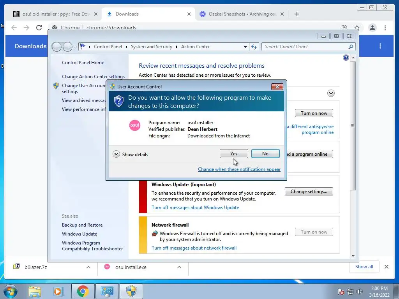Open the Control Panel help icon
Screen dimensions: 399x299
346,58
